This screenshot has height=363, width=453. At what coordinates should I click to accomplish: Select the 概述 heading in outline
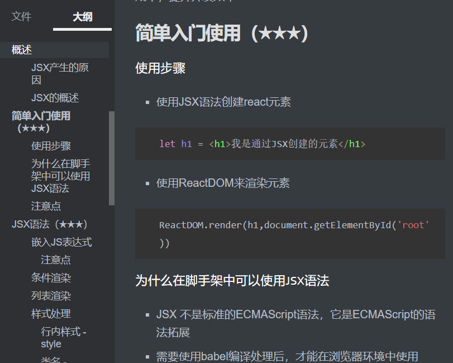coord(21,50)
